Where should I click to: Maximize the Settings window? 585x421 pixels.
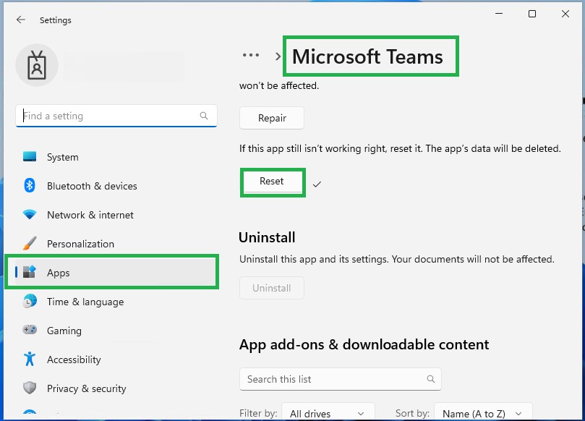click(x=532, y=14)
